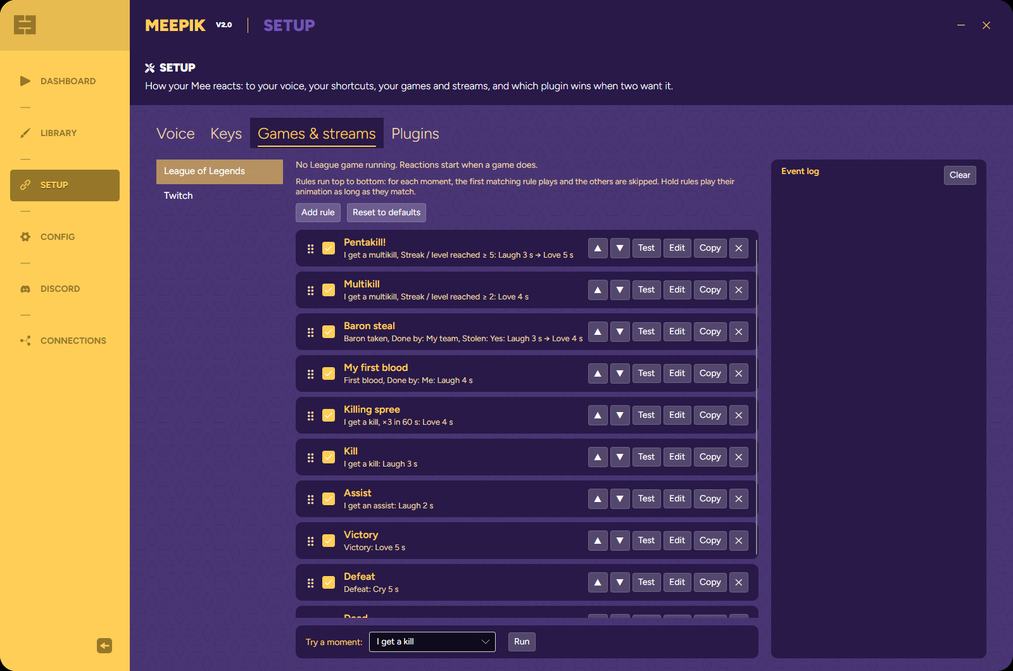Viewport: 1013px width, 671px height.
Task: Delete the Killing spree rule
Action: click(739, 415)
